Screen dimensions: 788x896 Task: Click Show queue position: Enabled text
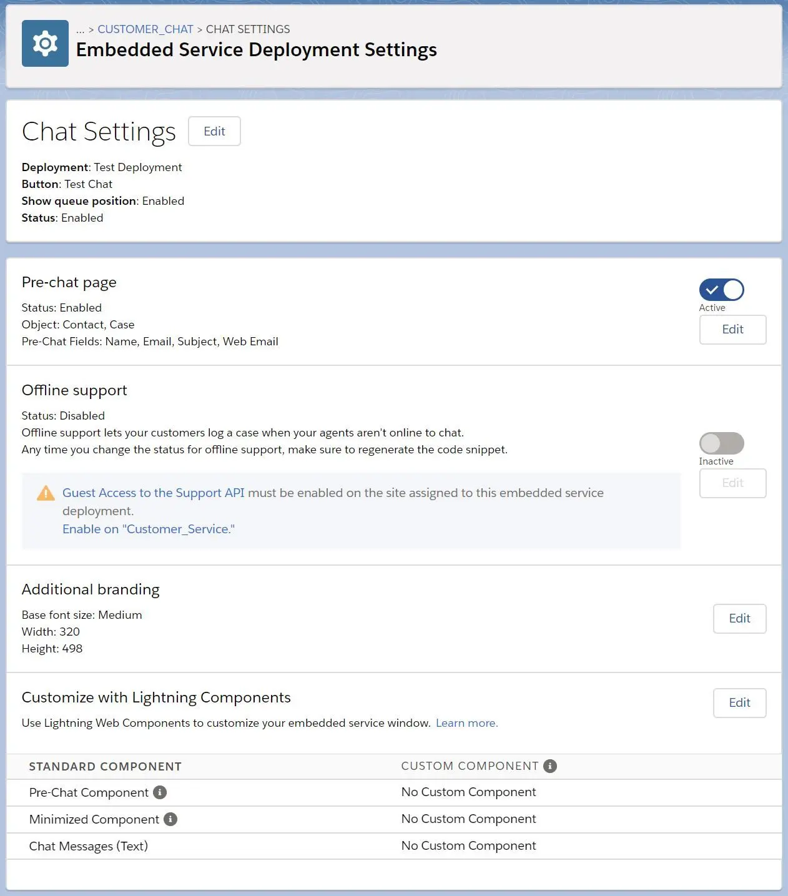(103, 201)
